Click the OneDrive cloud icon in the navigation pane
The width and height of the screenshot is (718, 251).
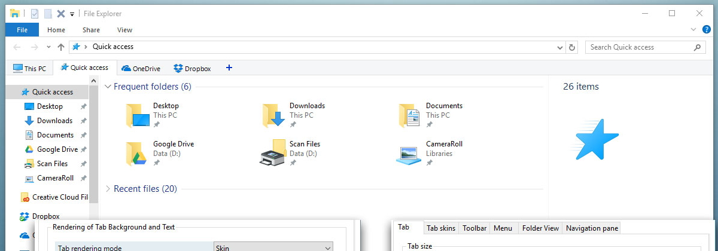(25, 236)
